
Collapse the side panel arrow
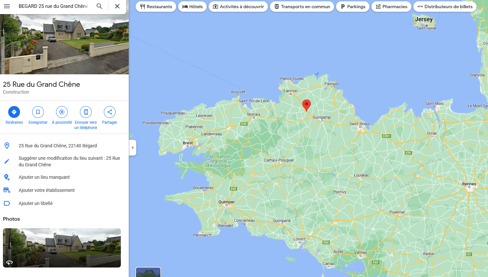click(x=133, y=148)
